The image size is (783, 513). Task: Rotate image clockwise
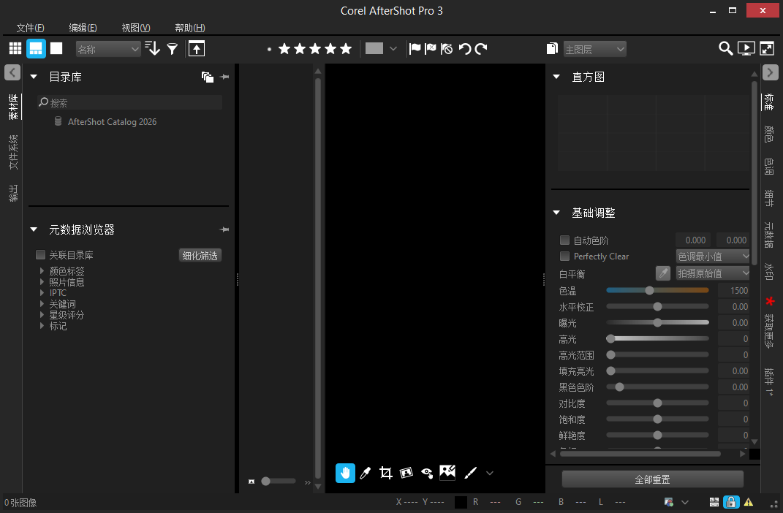[x=481, y=48]
